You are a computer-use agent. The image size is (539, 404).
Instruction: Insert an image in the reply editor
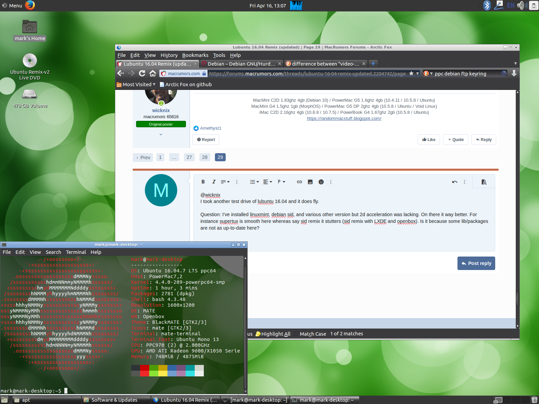click(x=310, y=182)
